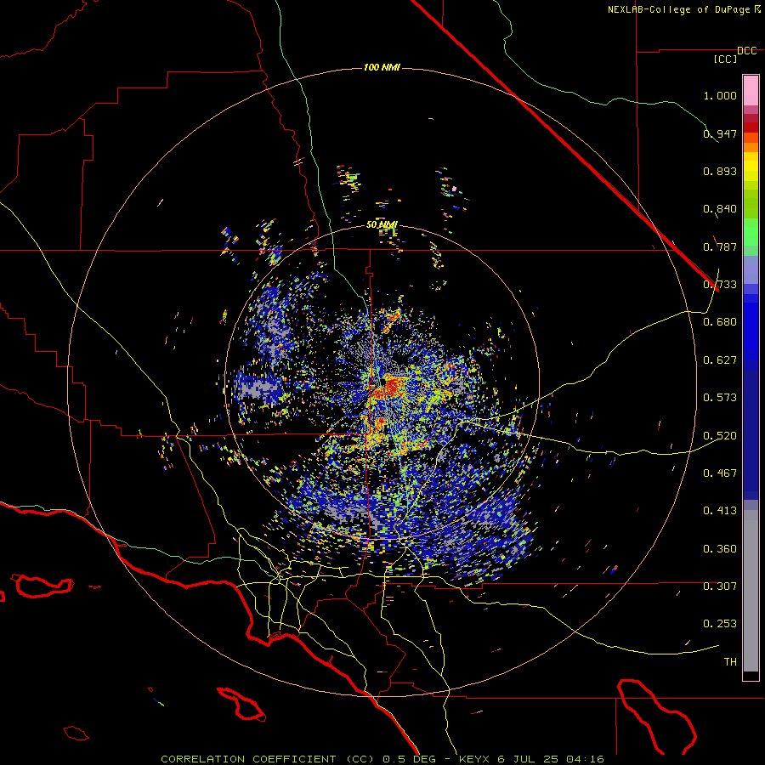Click the pink segment at color bar top
The image size is (765, 765).
tap(751, 91)
